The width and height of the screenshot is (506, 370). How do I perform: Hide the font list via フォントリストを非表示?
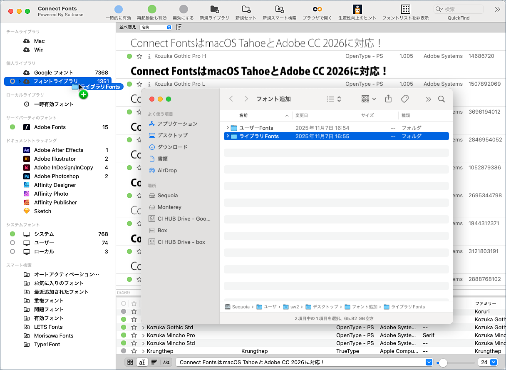[x=406, y=9]
